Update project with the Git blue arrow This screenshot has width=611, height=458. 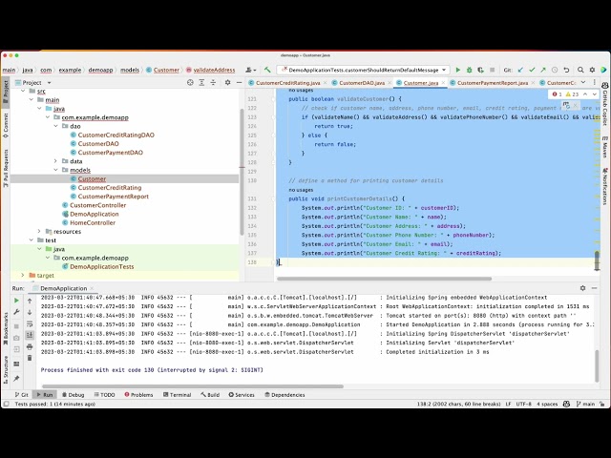[x=520, y=70]
